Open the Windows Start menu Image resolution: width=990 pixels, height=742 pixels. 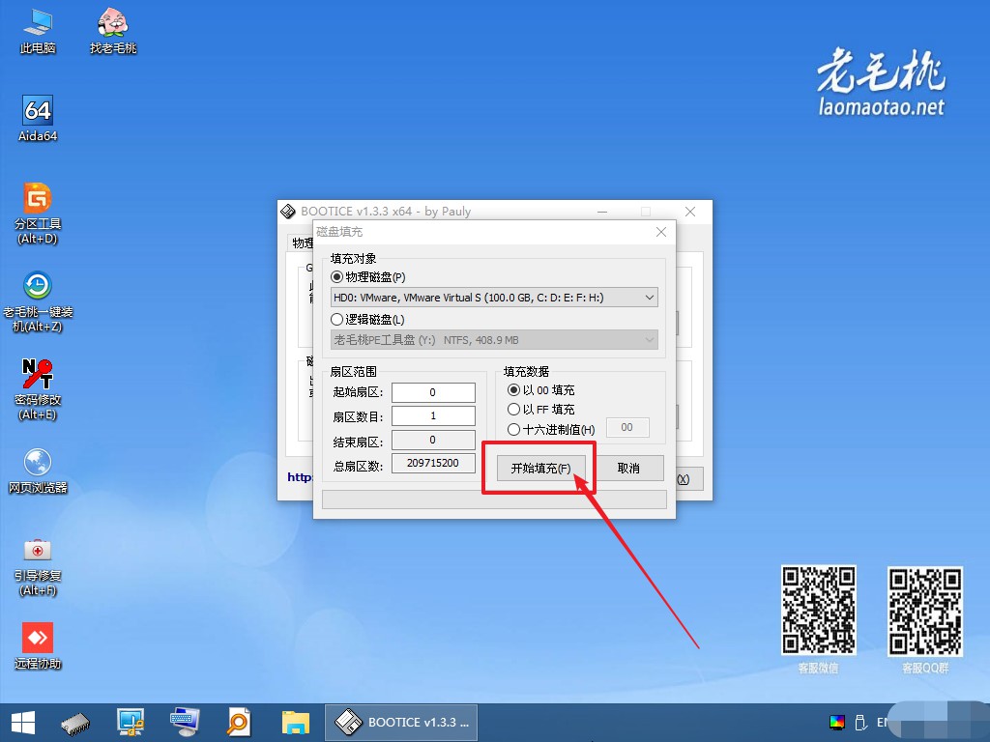pyautogui.click(x=23, y=723)
